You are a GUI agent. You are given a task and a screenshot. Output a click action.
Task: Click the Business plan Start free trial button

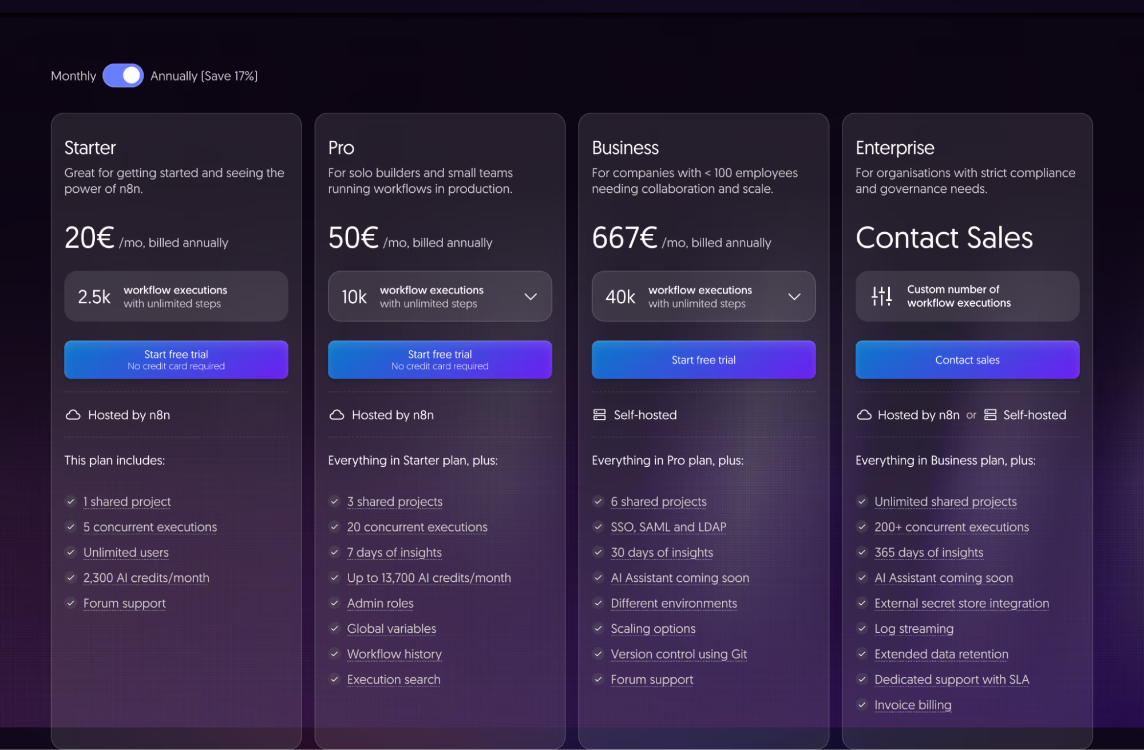(x=703, y=360)
